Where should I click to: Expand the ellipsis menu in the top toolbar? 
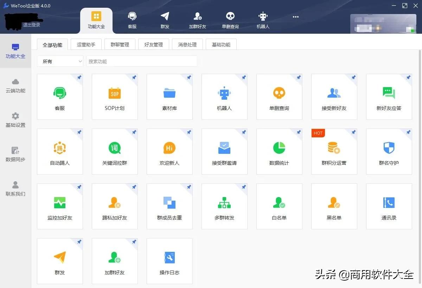tap(295, 17)
